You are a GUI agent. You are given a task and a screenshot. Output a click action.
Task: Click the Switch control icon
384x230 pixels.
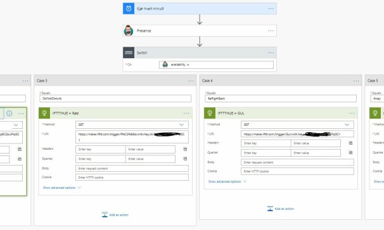(129, 52)
